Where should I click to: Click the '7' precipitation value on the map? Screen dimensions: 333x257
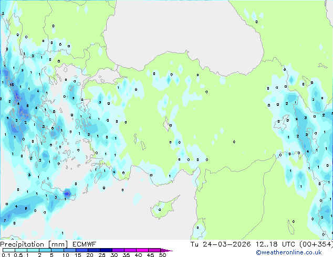(x=5, y=220)
